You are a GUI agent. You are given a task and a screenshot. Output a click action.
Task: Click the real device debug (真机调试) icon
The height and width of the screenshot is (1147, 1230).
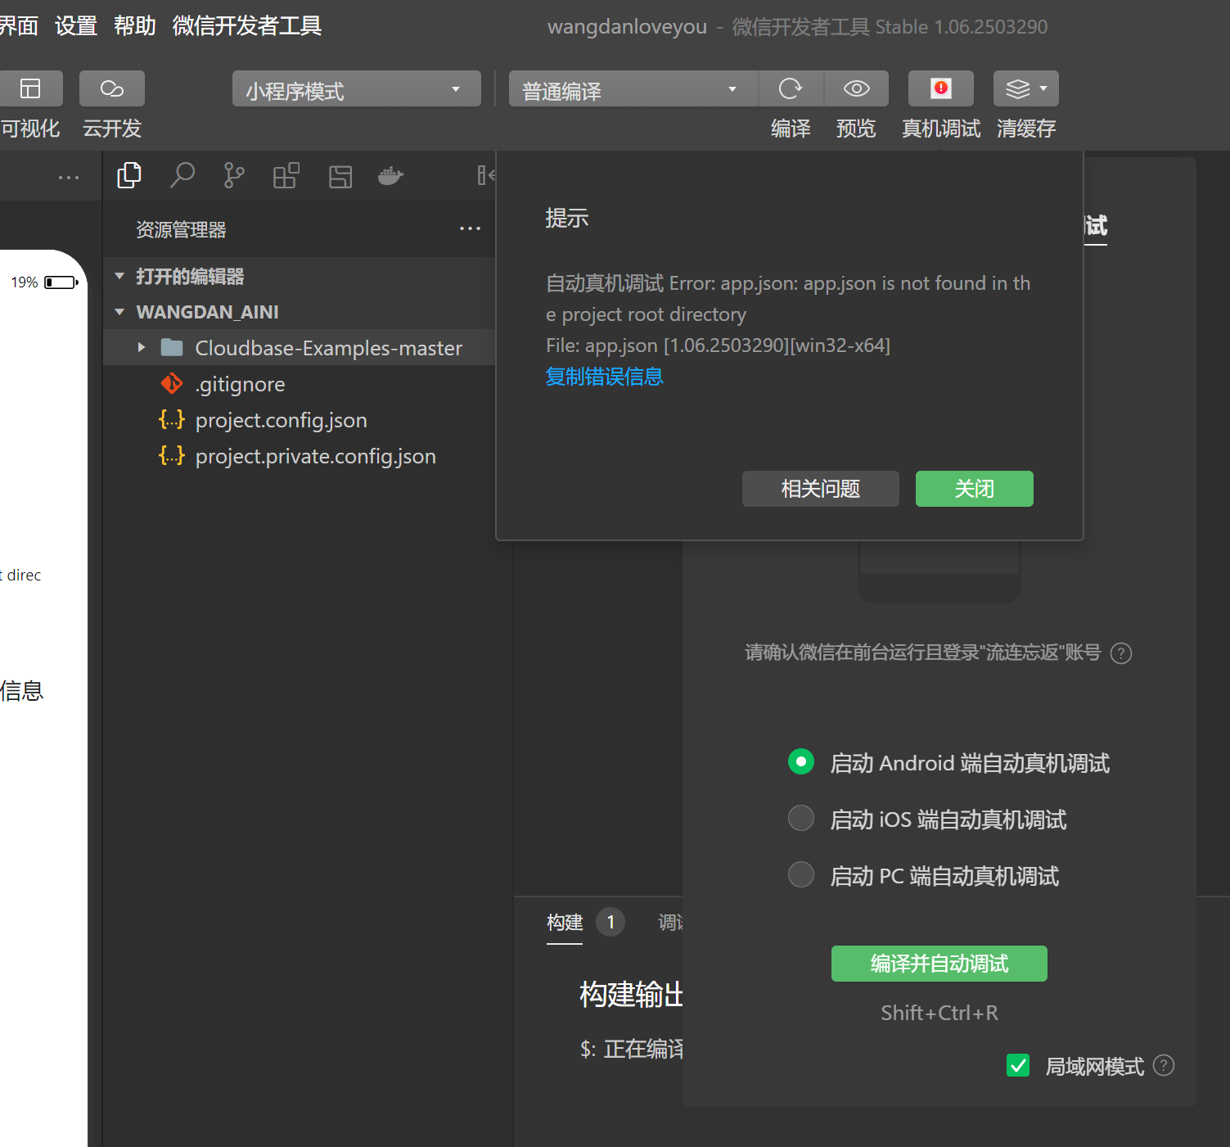[x=941, y=88]
